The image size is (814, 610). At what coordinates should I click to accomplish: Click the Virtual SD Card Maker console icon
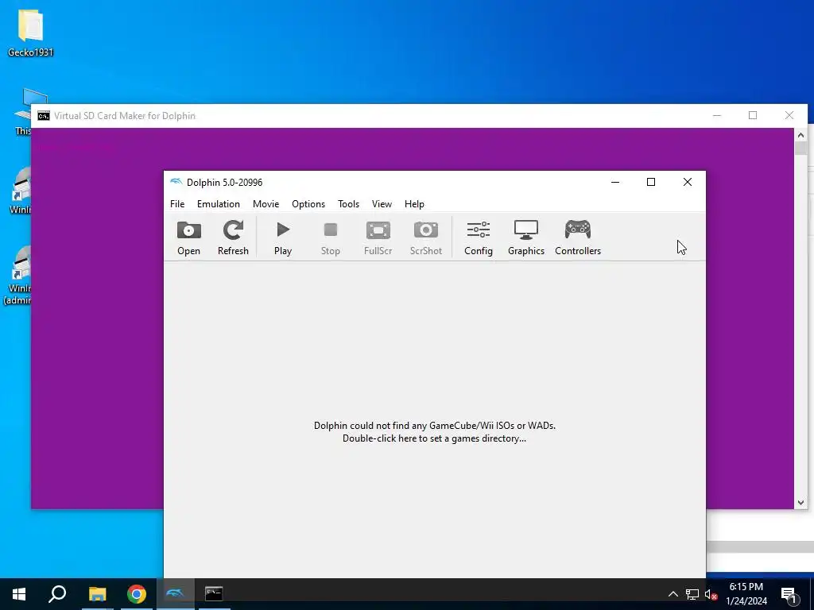(44, 116)
